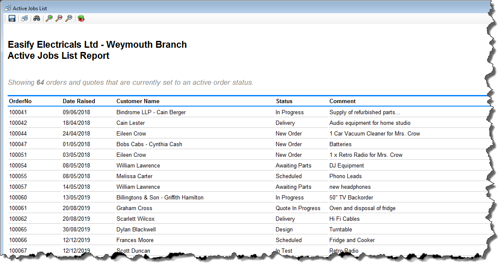Viewport: 504px width, 277px height.
Task: Click customer name Melissa Carter
Action: point(134,176)
